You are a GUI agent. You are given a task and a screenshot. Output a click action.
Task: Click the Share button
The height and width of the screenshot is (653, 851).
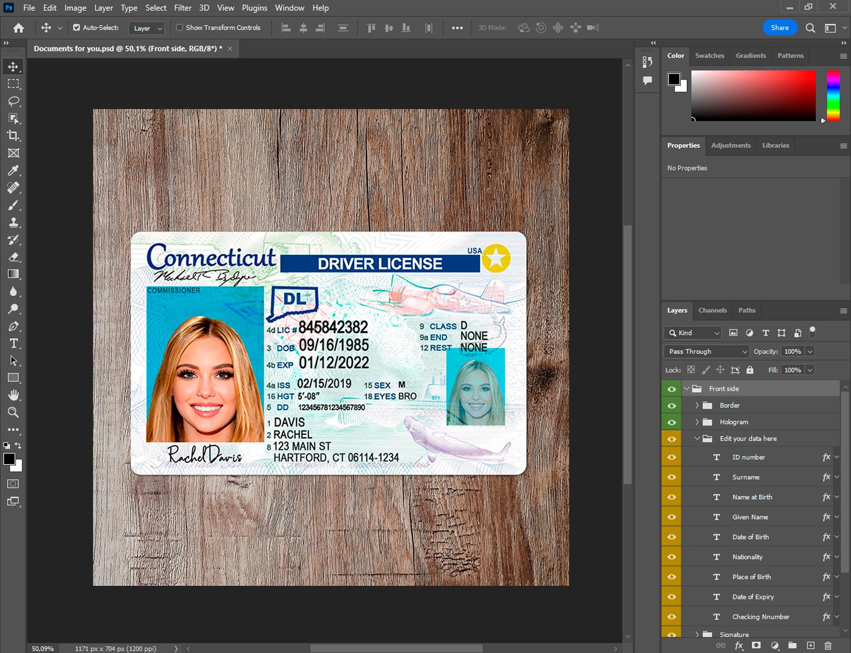[x=780, y=27]
